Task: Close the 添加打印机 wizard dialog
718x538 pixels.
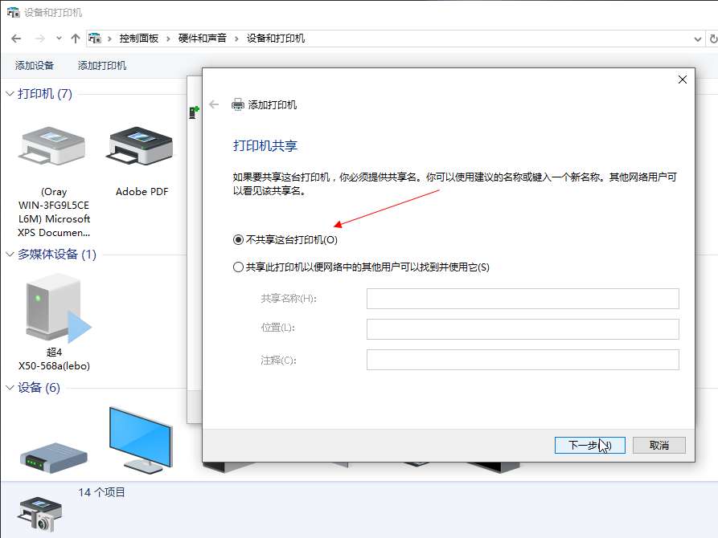Action: click(683, 79)
